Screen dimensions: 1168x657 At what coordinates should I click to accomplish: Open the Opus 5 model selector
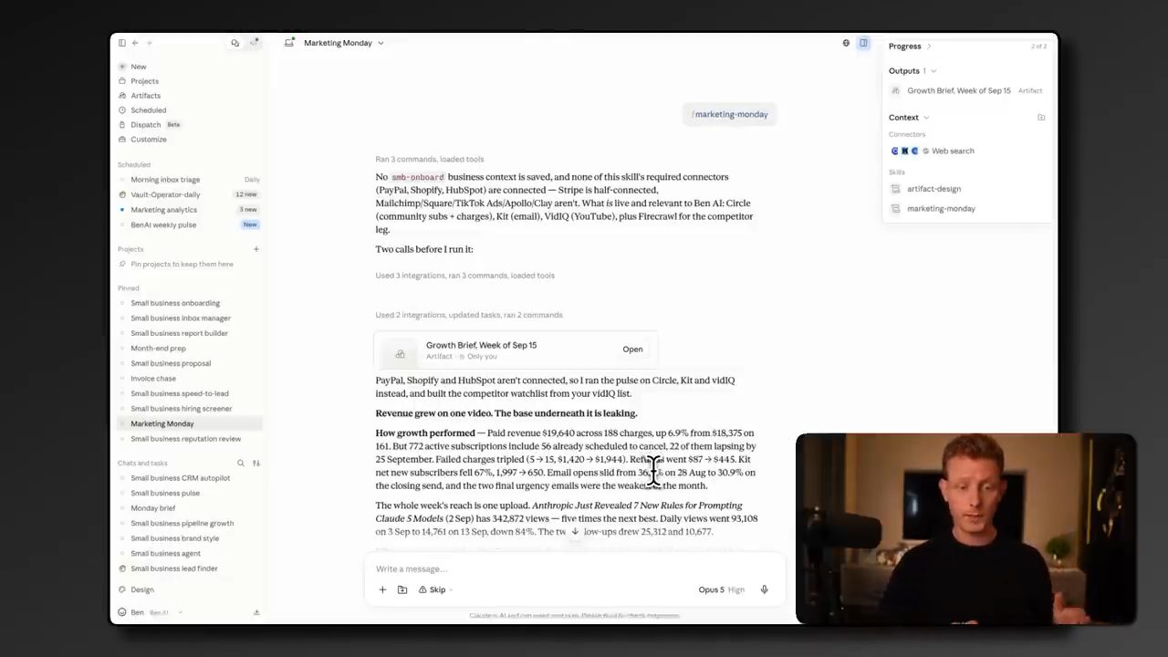[x=721, y=590]
